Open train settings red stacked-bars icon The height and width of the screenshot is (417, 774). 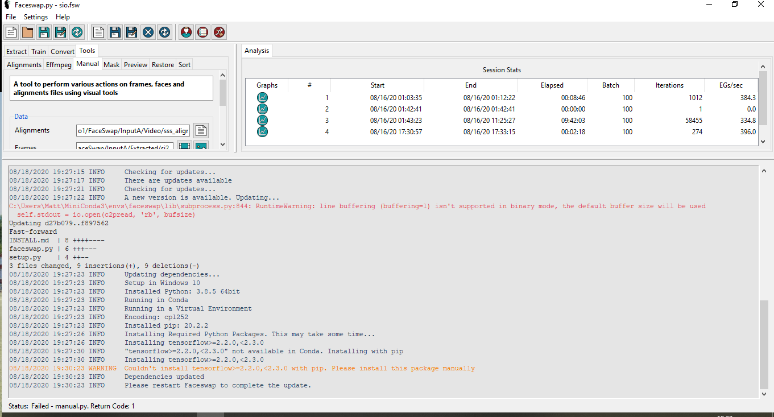(202, 32)
